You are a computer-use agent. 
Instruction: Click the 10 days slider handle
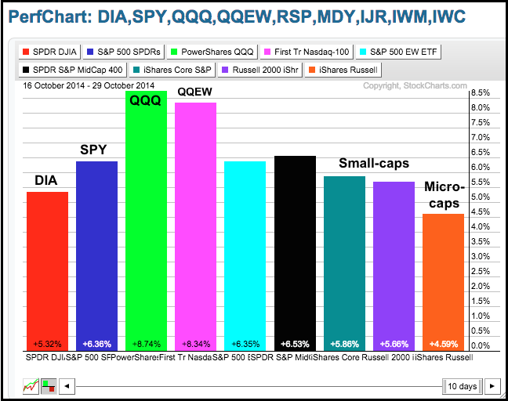tap(461, 386)
